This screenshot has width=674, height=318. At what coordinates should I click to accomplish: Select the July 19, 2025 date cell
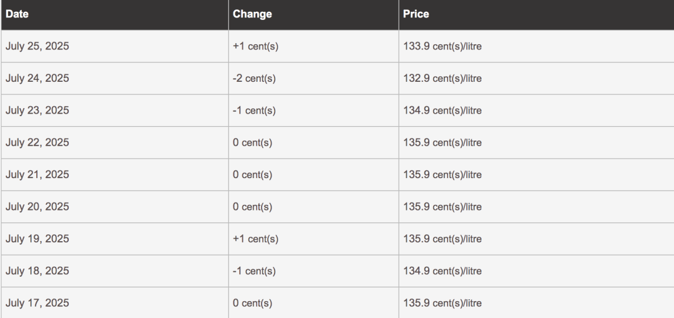[x=115, y=239]
